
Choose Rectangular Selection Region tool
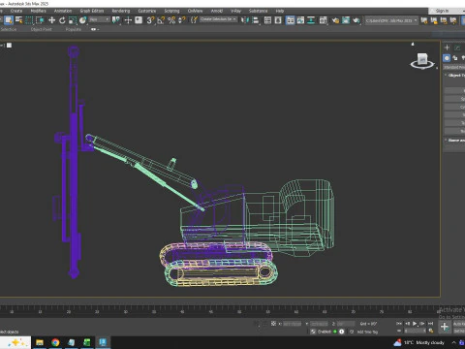coord(29,20)
